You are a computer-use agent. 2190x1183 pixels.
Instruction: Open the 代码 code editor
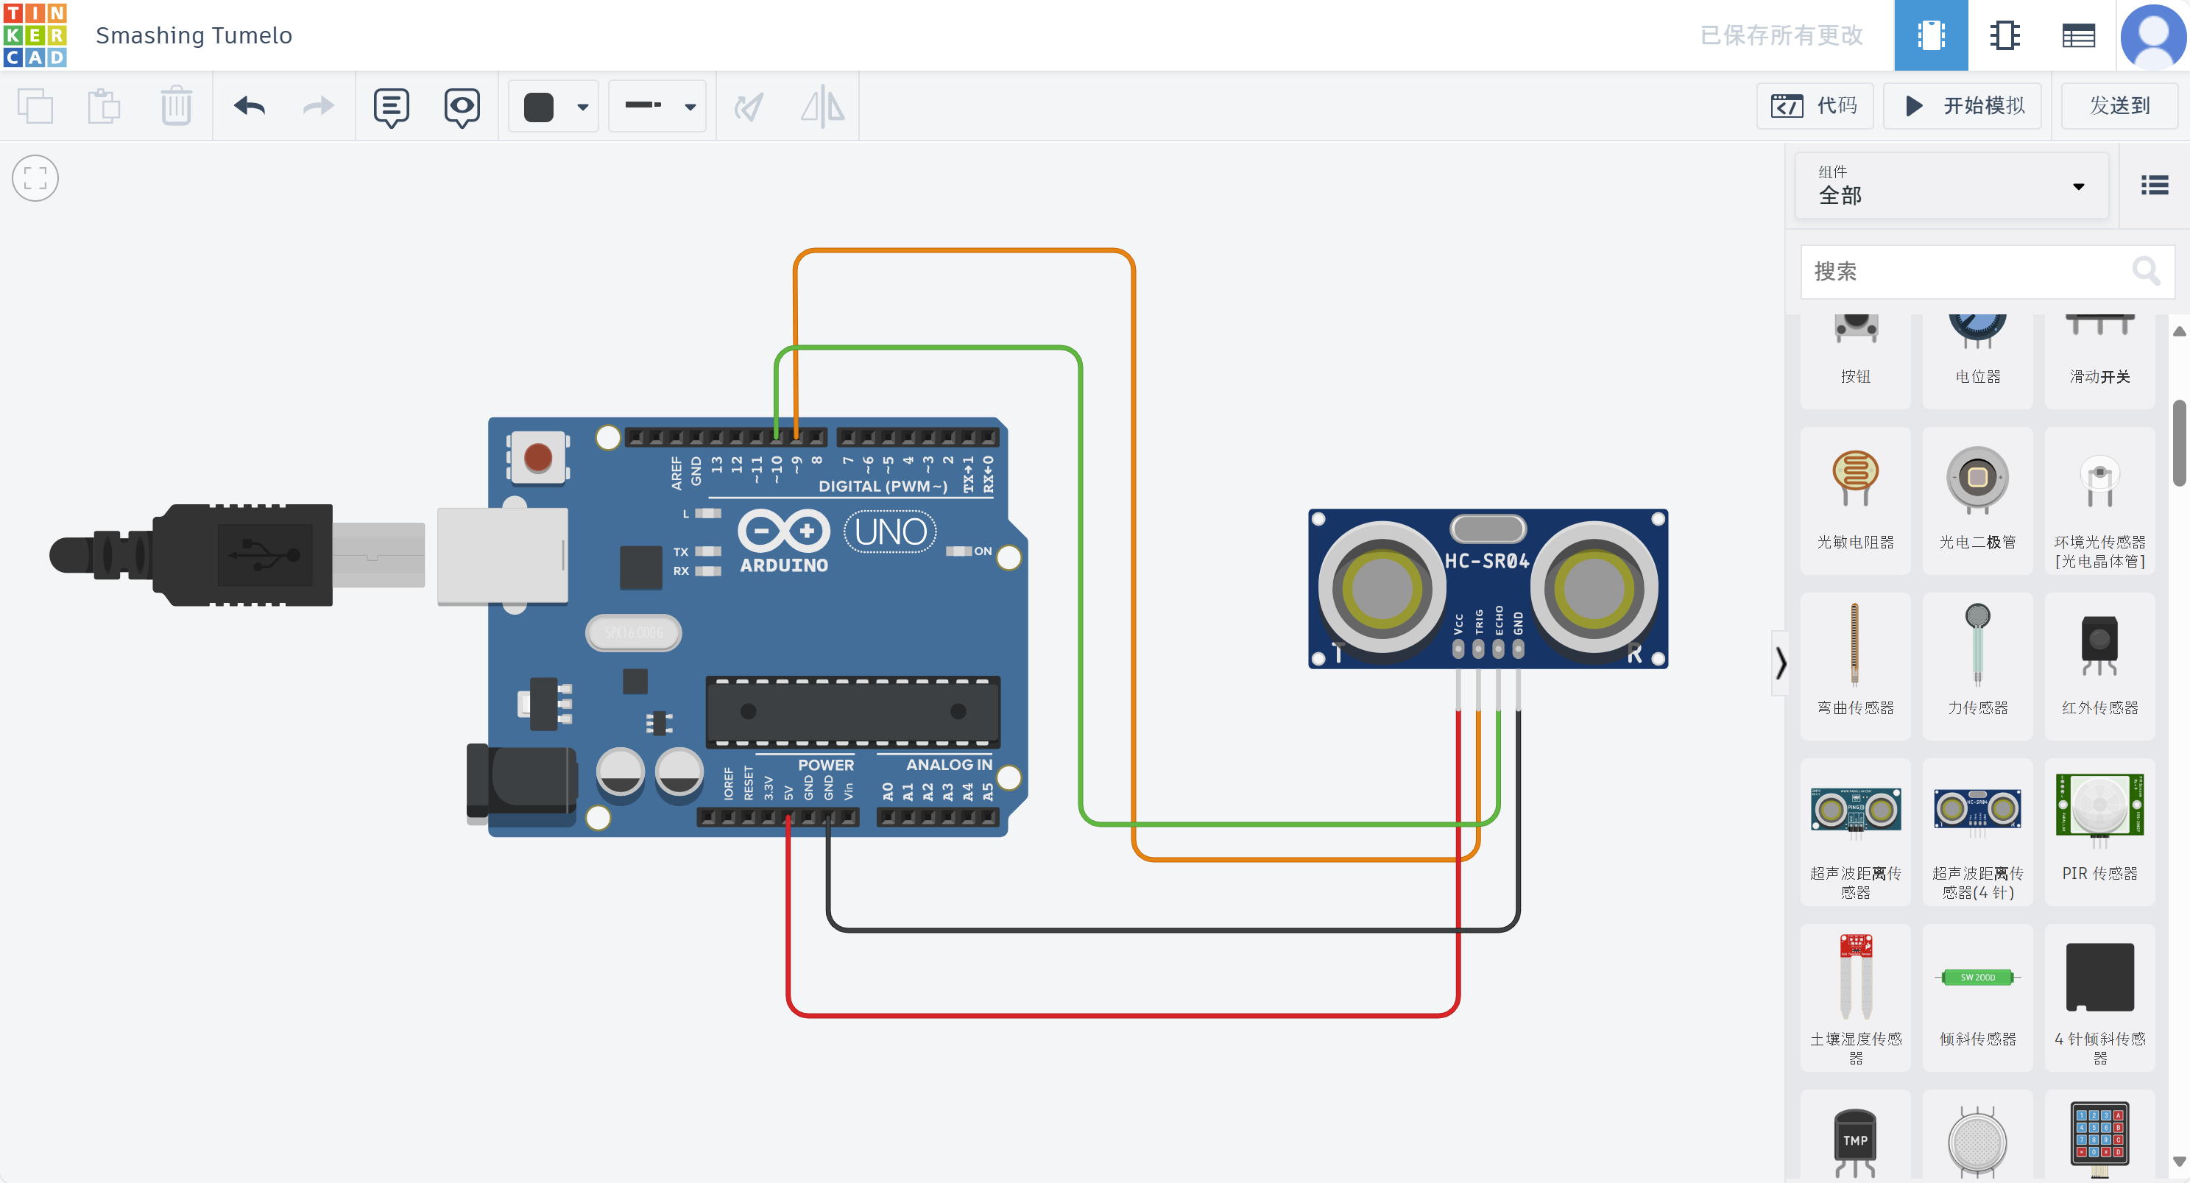pyautogui.click(x=1815, y=105)
